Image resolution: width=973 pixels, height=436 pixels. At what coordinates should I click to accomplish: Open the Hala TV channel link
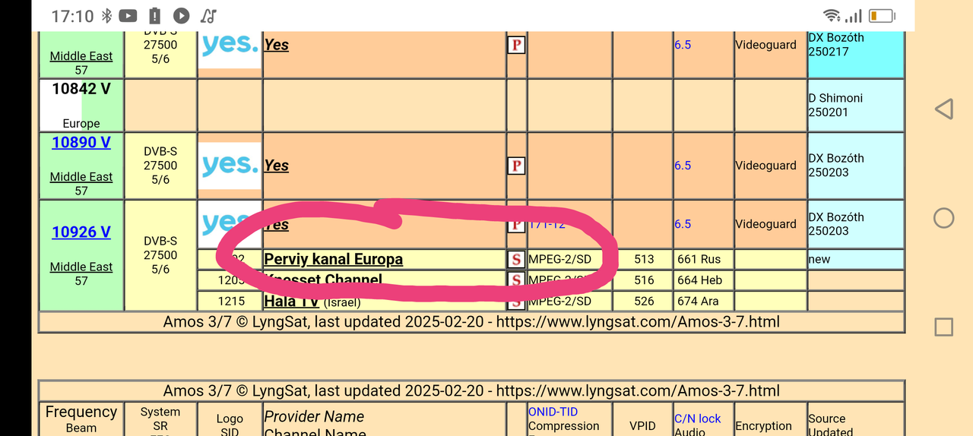click(x=290, y=302)
